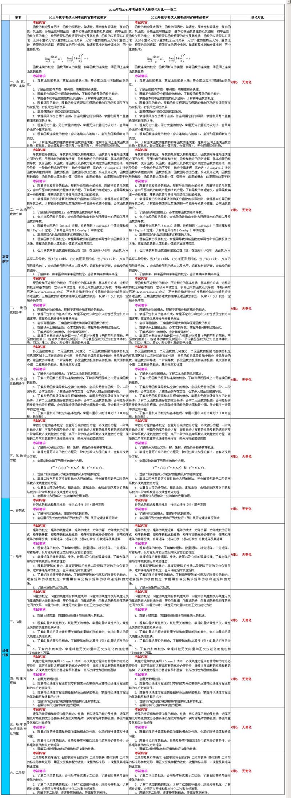Screen dimensions: 291x798
Task: Select chapter '四、多元函数微积分学'
Action: [x=18, y=381]
